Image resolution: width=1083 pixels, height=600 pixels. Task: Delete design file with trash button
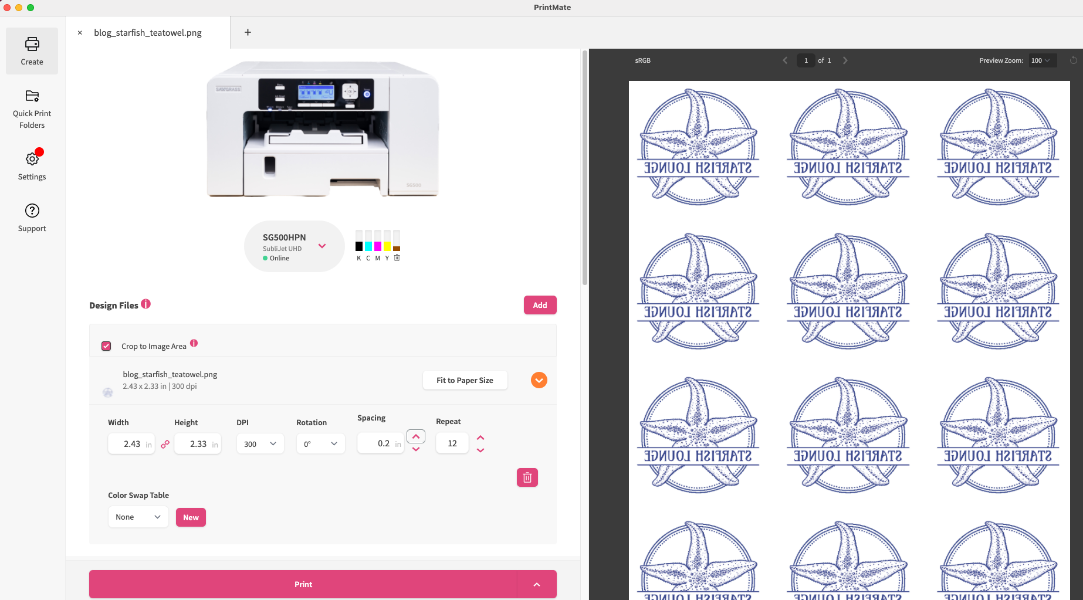coord(527,477)
